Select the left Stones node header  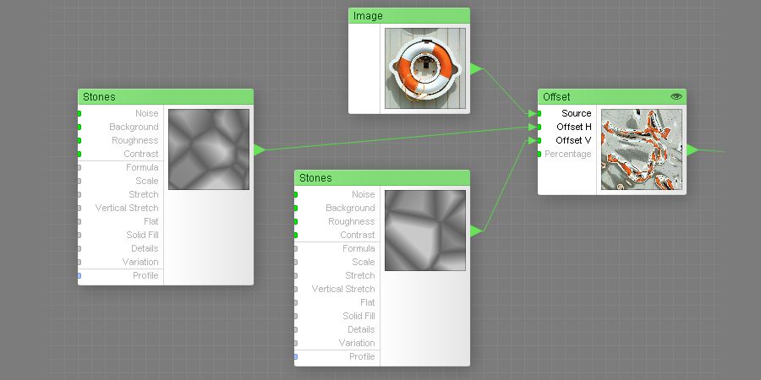(166, 96)
